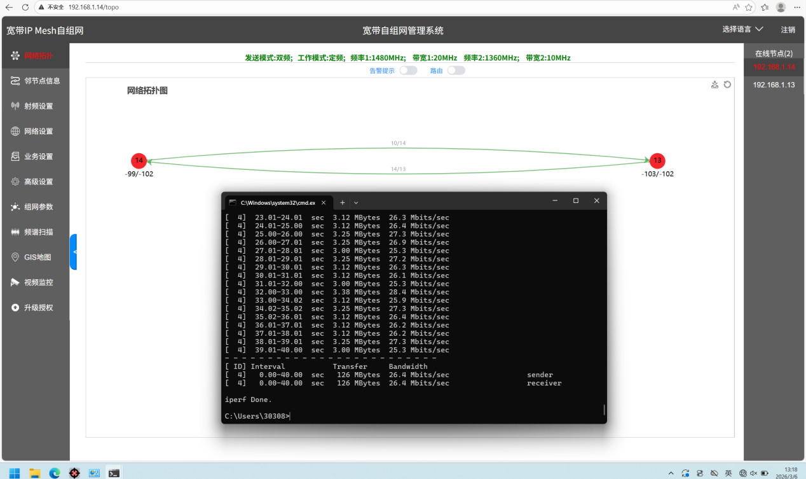This screenshot has width=806, height=479.
Task: Click the browser favorites star icon
Action: click(x=749, y=7)
